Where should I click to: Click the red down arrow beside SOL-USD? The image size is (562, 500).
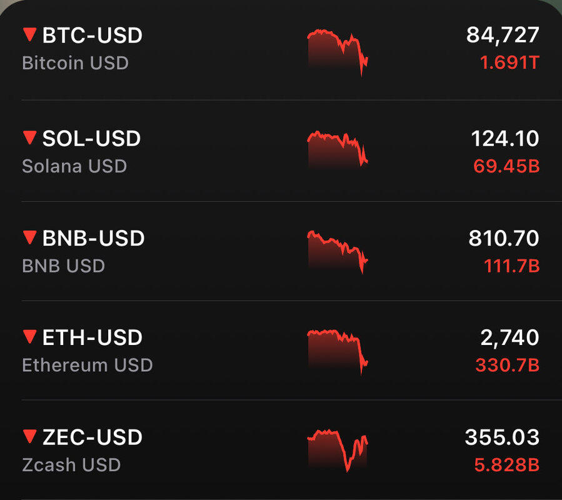point(29,137)
